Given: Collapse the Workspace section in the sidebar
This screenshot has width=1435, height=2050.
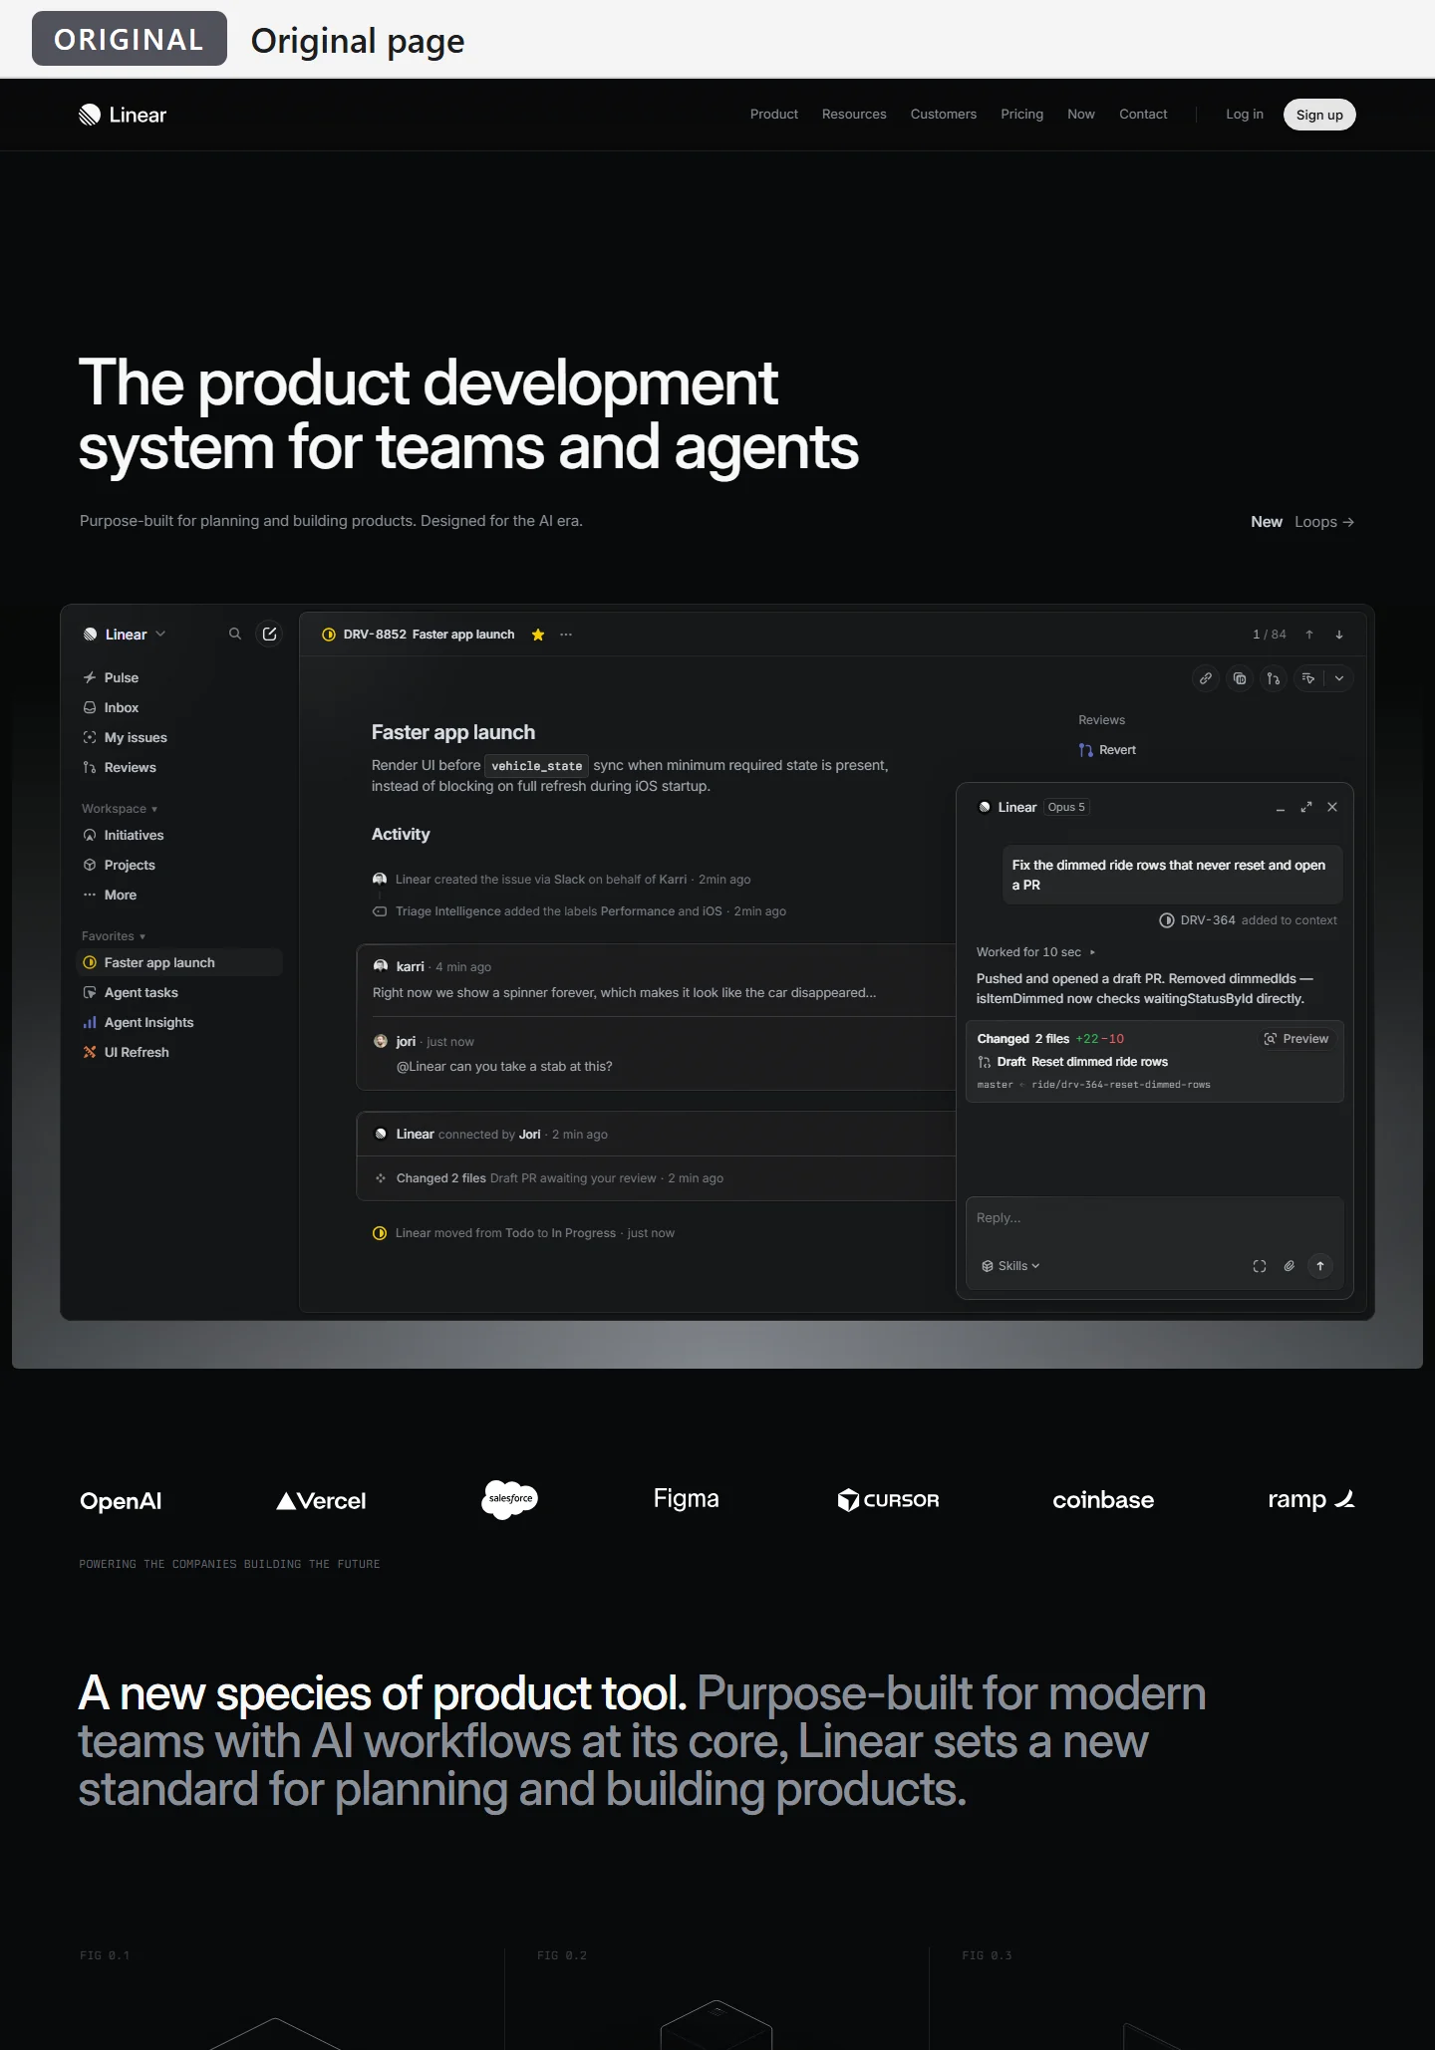Looking at the screenshot, I should tap(120, 809).
